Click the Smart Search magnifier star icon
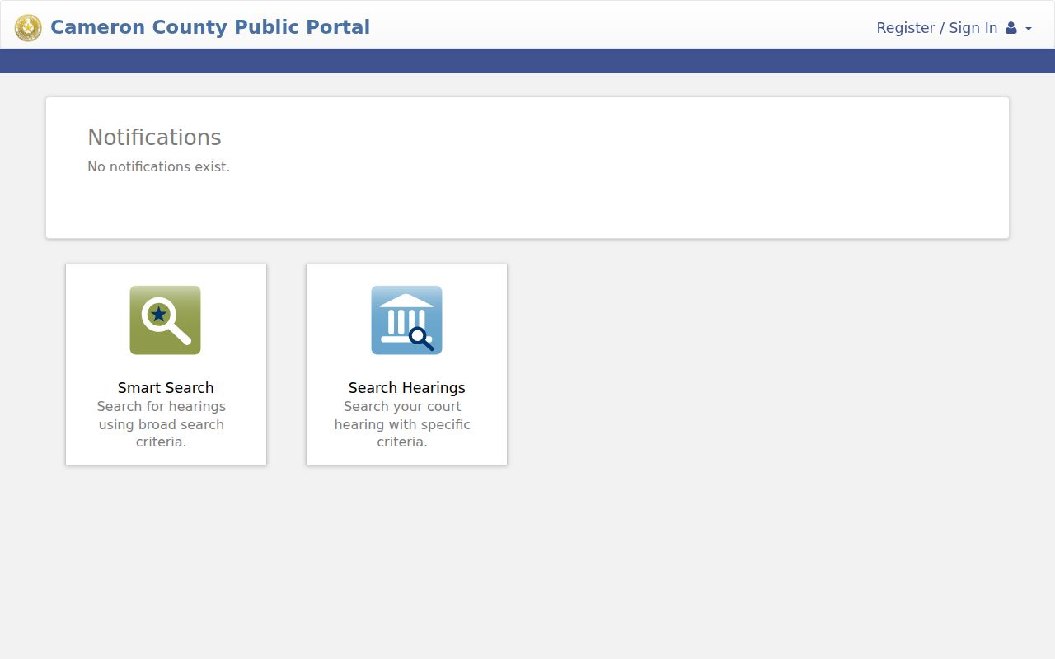 (x=165, y=320)
